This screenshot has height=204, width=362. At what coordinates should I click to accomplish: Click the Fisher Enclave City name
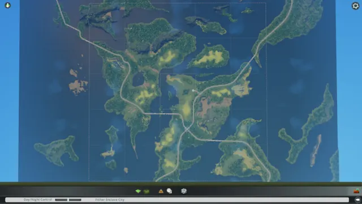110,199
